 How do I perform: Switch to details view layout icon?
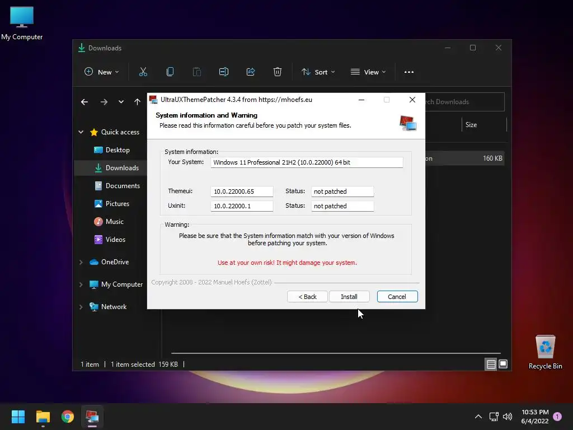(x=491, y=364)
